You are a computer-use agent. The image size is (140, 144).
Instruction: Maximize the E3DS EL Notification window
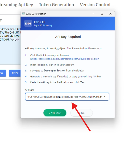tap(102, 14)
